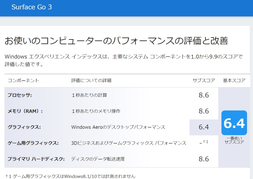Click the heading お使いのコンピューターのパフォーマンスの評価と改善
253x179 pixels.
click(116, 41)
